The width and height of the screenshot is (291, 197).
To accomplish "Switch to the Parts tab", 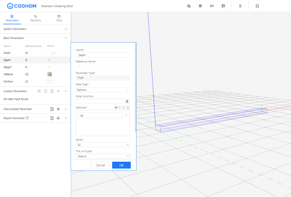I will [59, 18].
